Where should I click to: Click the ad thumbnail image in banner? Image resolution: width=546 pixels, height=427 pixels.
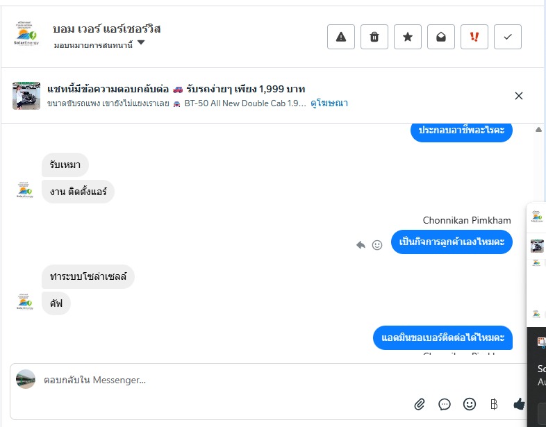(x=26, y=96)
